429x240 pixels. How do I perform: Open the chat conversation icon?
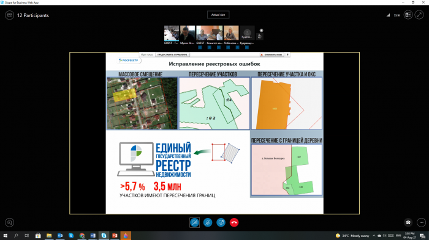[9, 222]
